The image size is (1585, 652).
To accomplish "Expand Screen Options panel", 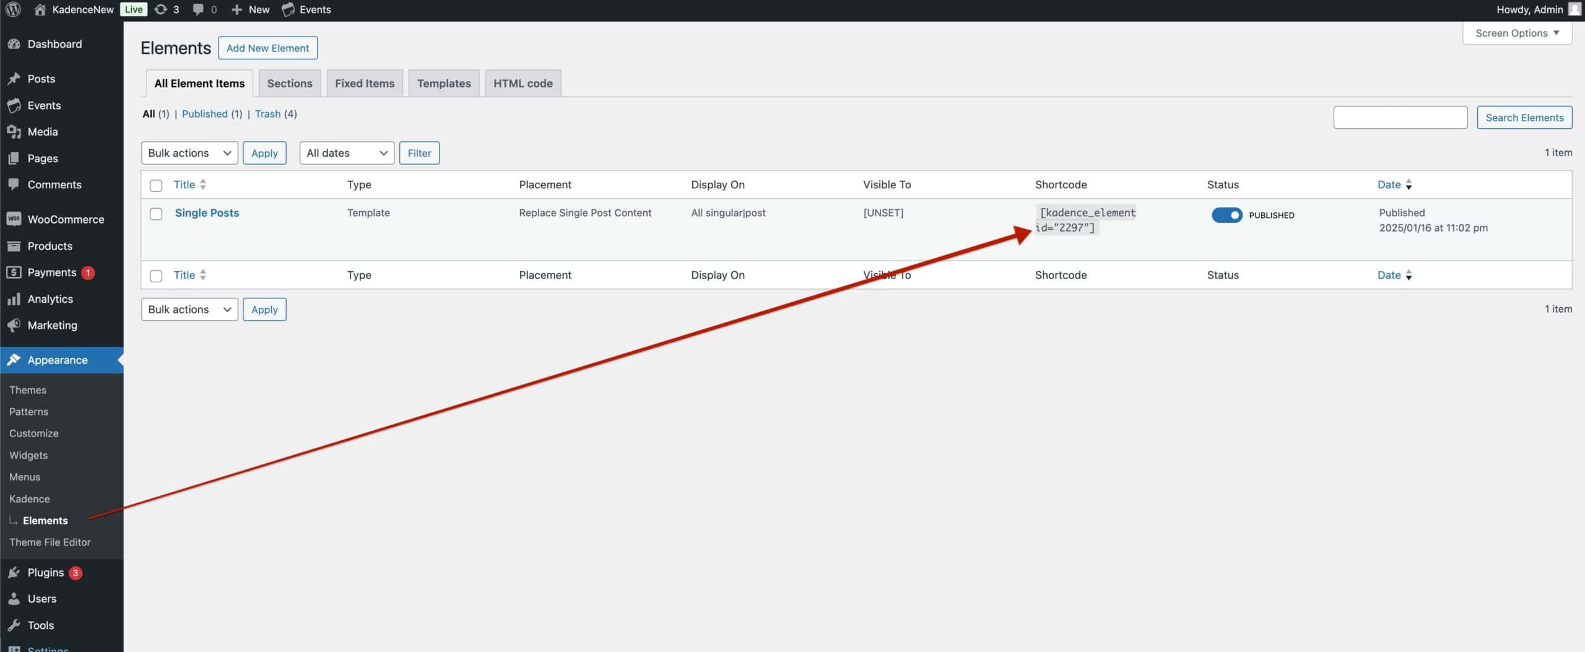I will click(x=1517, y=33).
